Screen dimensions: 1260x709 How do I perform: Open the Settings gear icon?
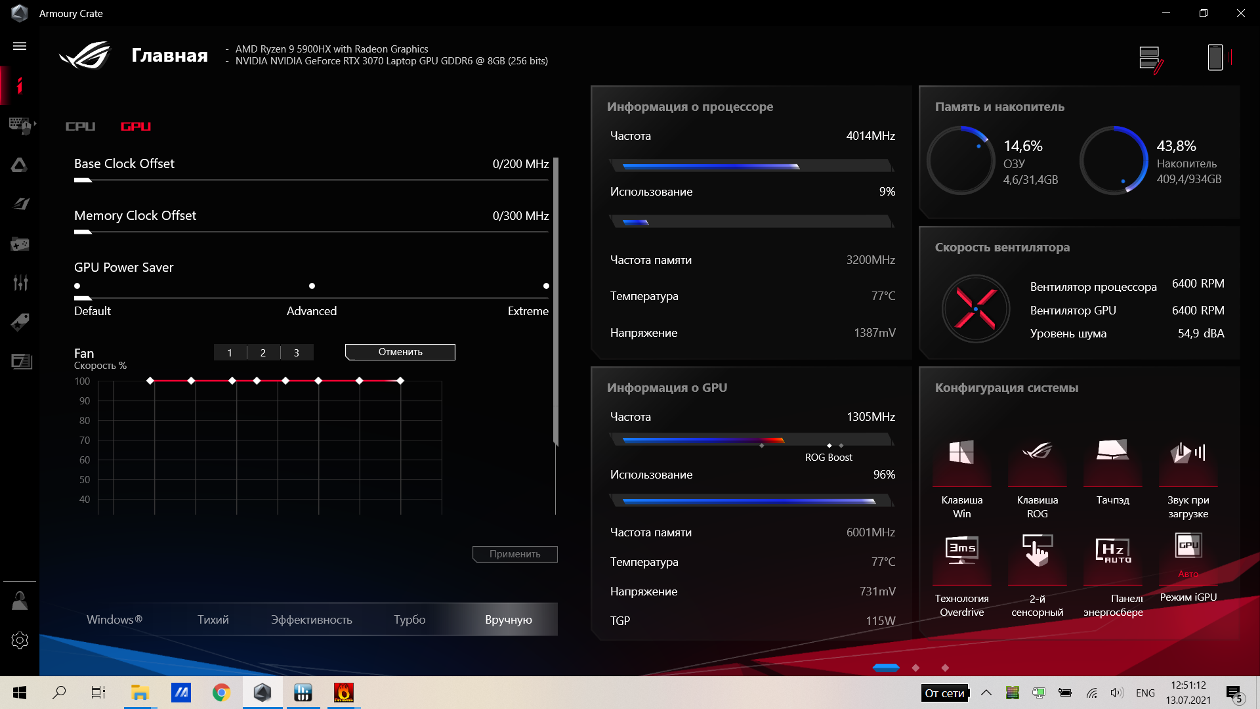pyautogui.click(x=20, y=640)
